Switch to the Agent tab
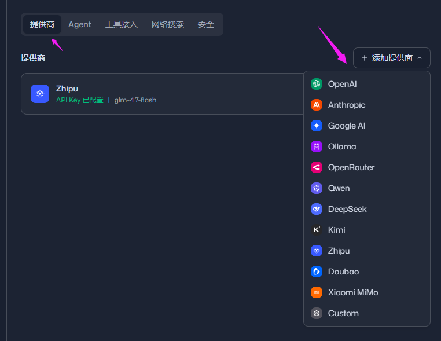 80,24
